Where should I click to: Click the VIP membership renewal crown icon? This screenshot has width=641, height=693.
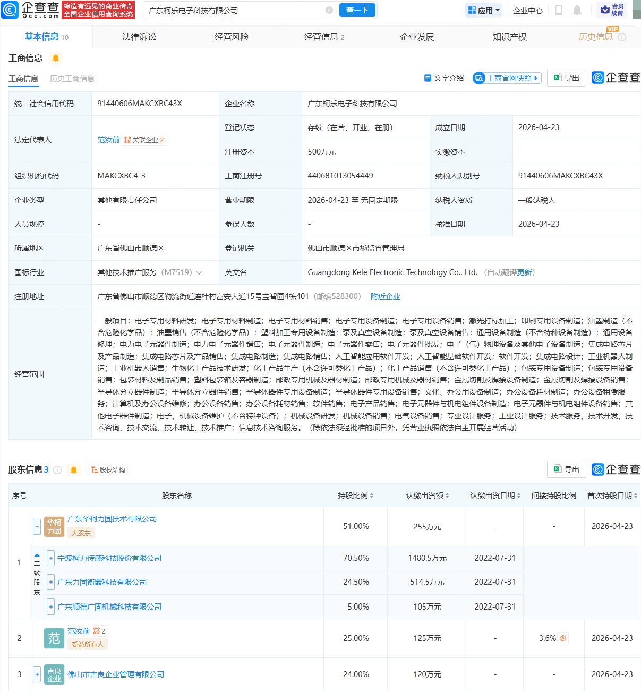[x=612, y=10]
